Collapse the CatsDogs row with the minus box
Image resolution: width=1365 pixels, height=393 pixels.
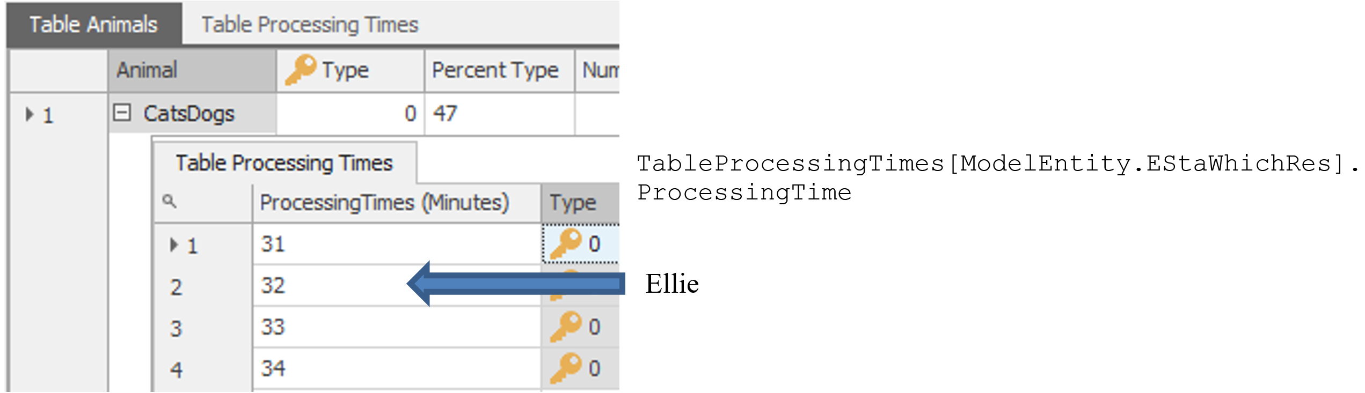[x=122, y=113]
